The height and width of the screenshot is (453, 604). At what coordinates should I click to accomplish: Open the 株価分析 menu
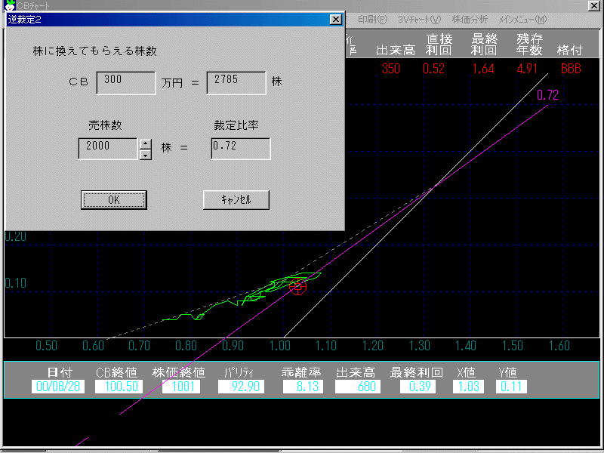click(x=470, y=20)
